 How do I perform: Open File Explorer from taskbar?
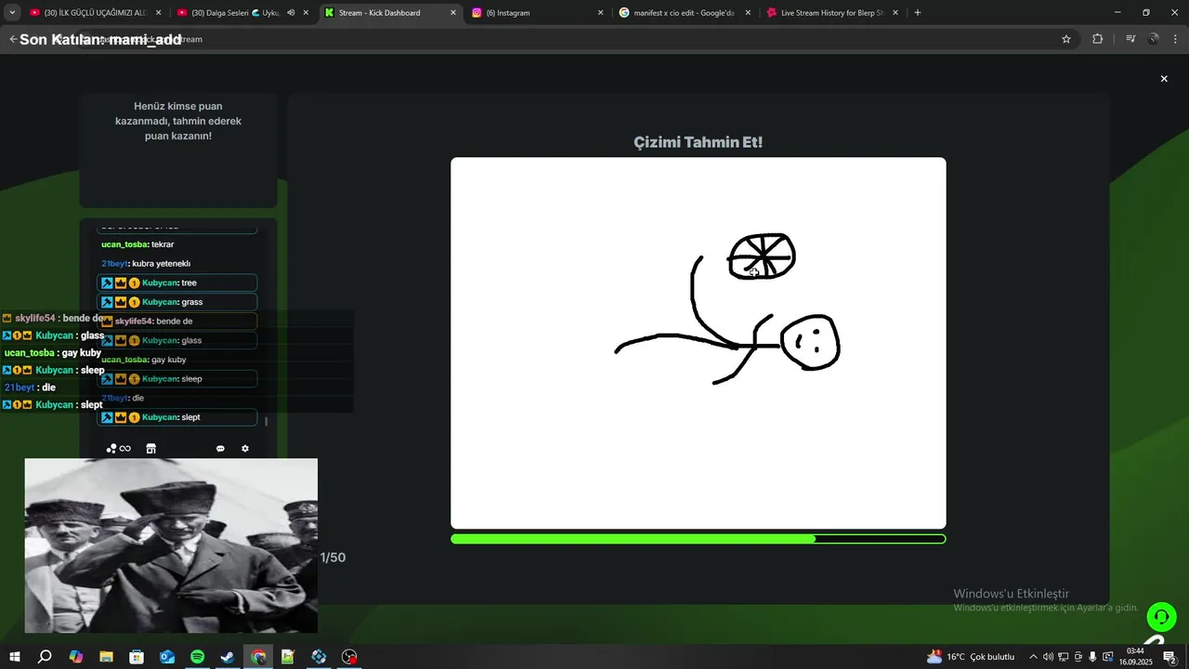(106, 657)
